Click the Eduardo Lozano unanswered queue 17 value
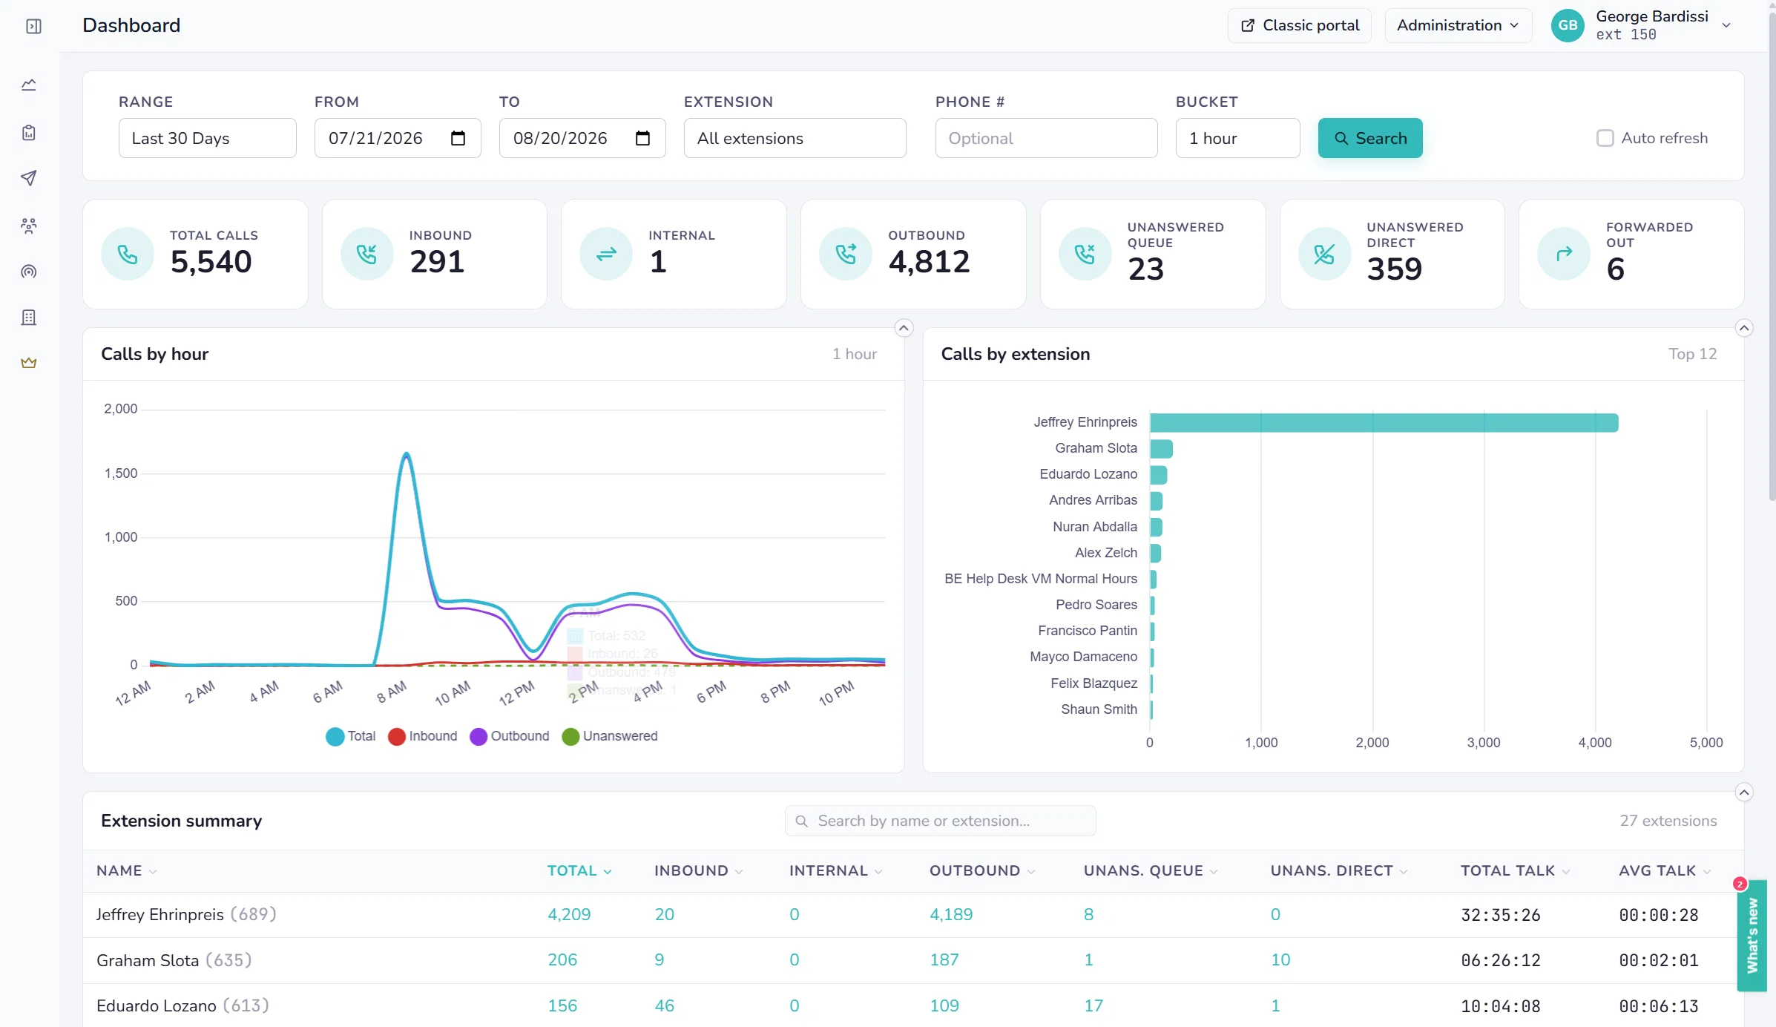The width and height of the screenshot is (1776, 1027). click(x=1093, y=1006)
